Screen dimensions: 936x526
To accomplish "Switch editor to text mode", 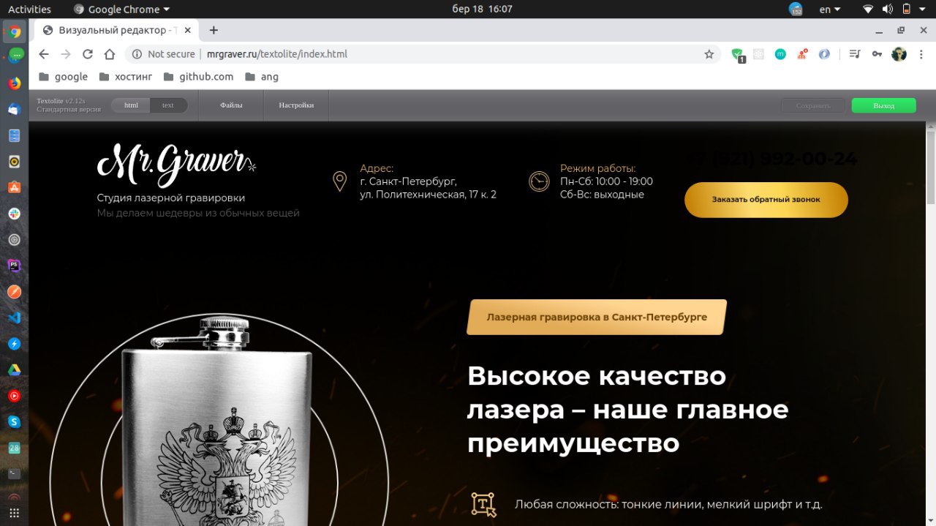I will tap(168, 105).
